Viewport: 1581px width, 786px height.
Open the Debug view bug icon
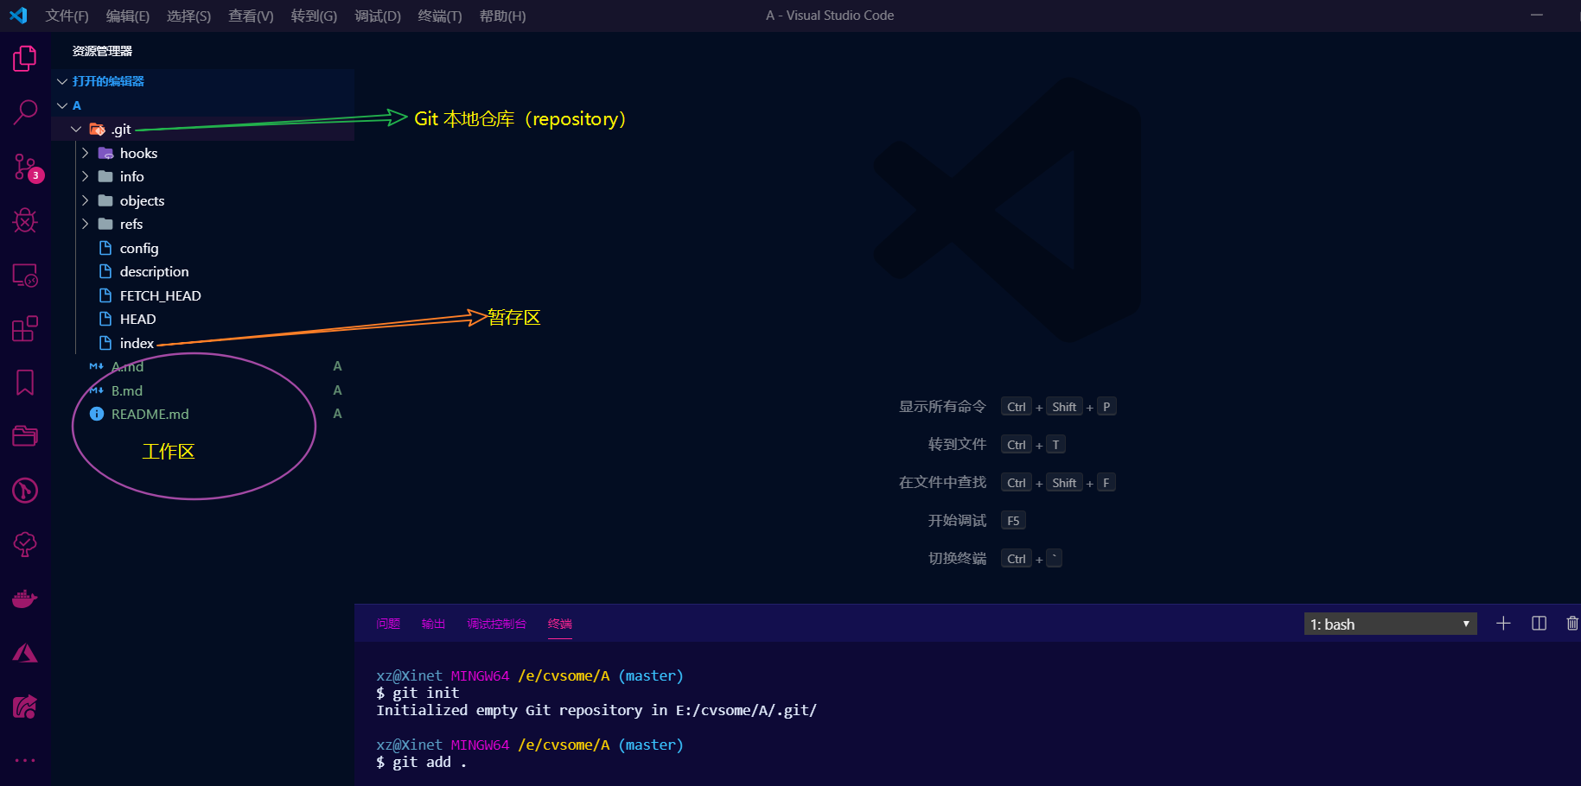[25, 221]
